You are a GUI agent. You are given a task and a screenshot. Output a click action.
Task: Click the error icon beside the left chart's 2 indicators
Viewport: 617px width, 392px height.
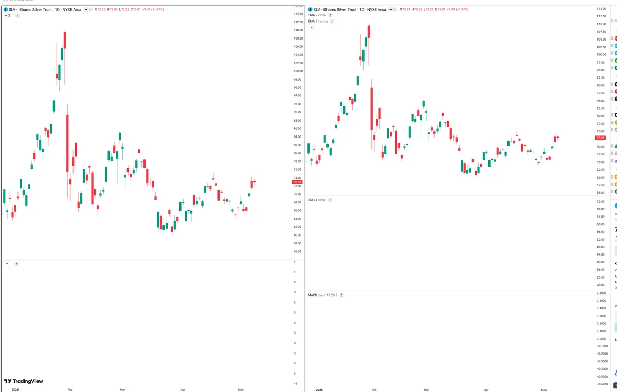[x=17, y=16]
